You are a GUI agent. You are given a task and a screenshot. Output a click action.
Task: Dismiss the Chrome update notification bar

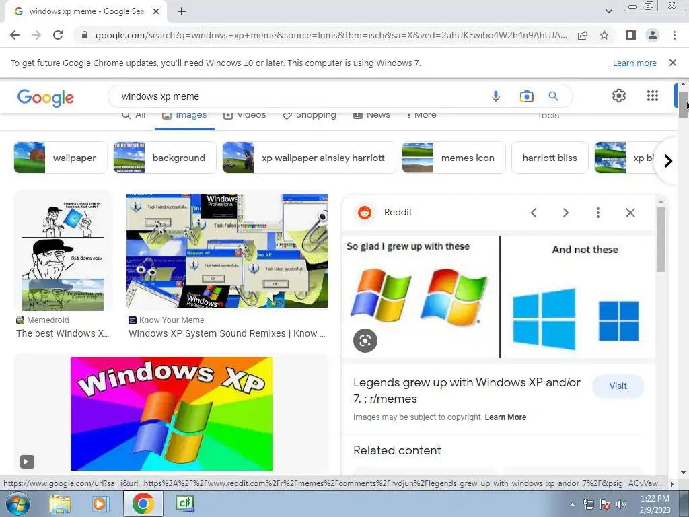point(673,63)
